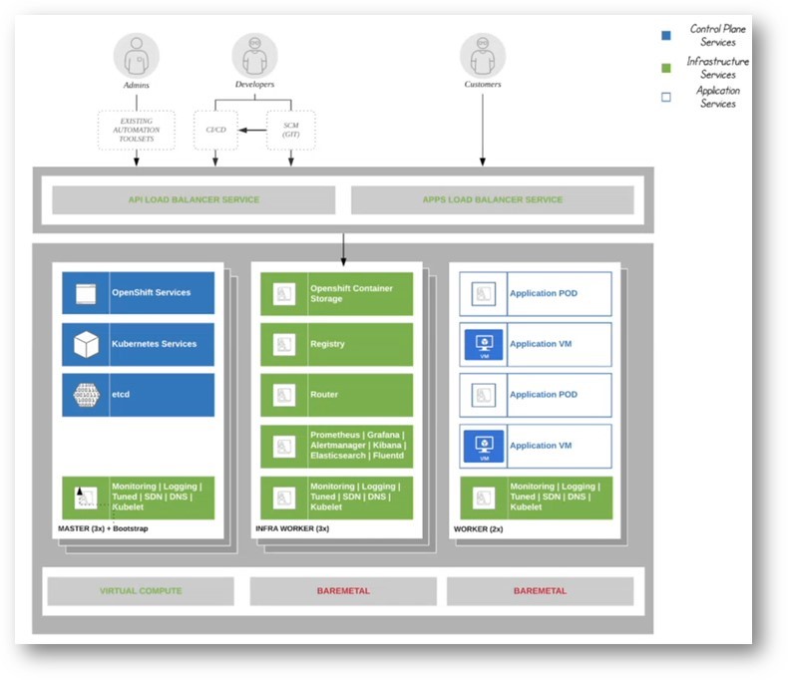788x680 pixels.
Task: Click the Router tile icon
Action: click(x=284, y=395)
